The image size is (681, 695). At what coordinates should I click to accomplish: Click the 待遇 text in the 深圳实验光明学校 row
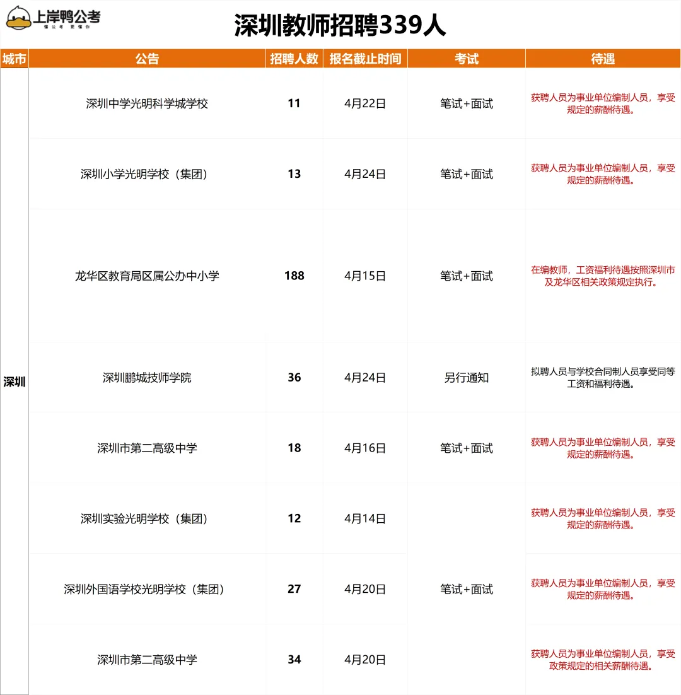pyautogui.click(x=603, y=518)
